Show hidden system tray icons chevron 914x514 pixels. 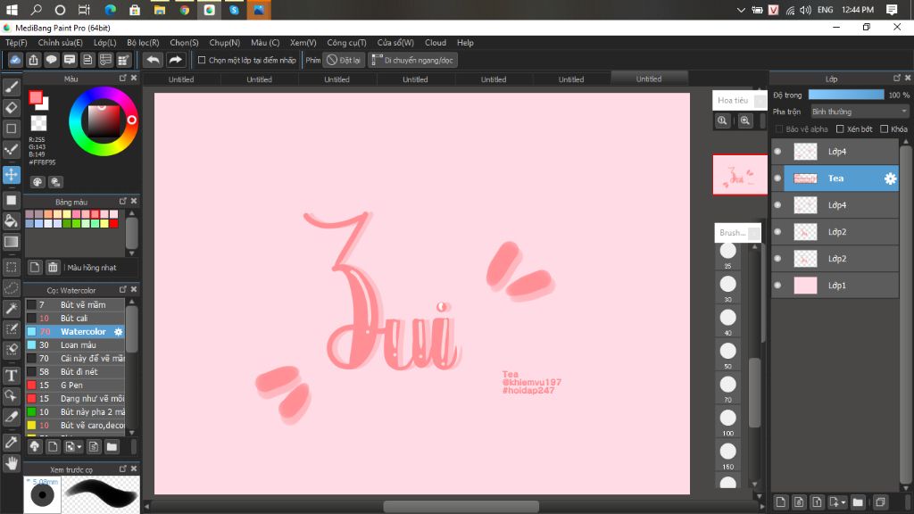[740, 10]
